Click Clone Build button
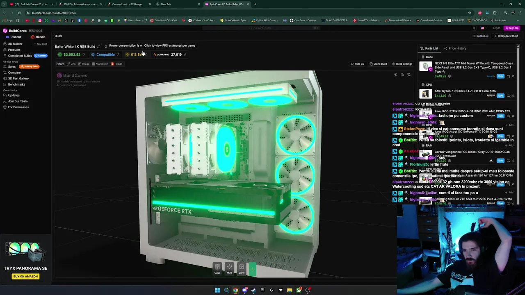Viewport: 525px width, 295px height. tap(378, 64)
